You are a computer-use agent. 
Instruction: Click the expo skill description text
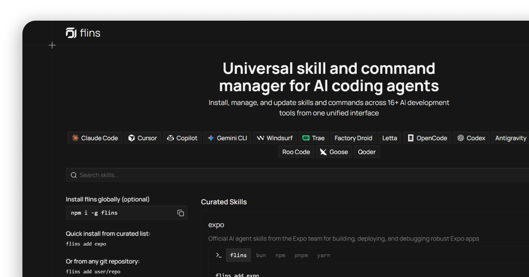[344, 239]
